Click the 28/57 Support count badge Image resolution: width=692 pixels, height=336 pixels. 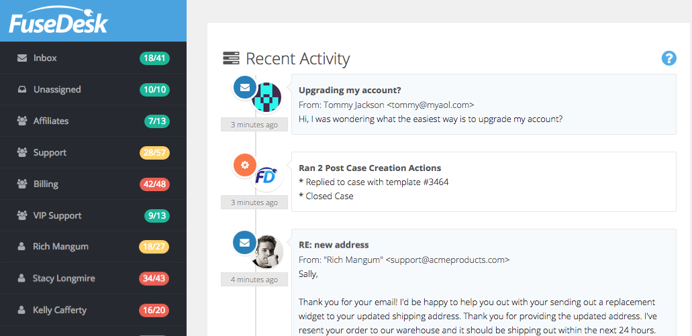pos(154,152)
